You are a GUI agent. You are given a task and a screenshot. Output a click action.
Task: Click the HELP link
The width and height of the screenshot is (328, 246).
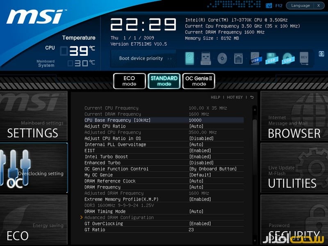click(215, 98)
